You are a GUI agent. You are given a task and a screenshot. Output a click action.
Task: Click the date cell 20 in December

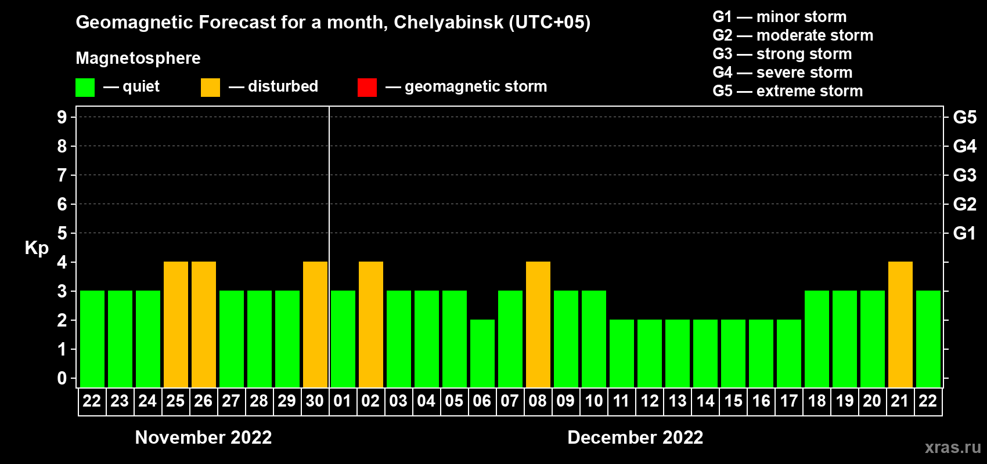[872, 401]
